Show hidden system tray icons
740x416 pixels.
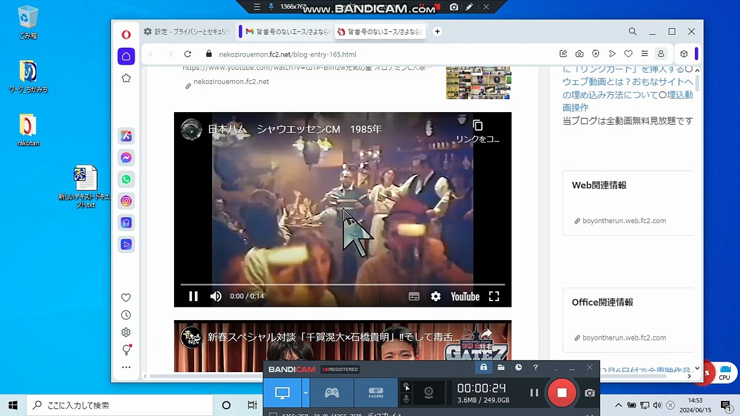pyautogui.click(x=618, y=405)
